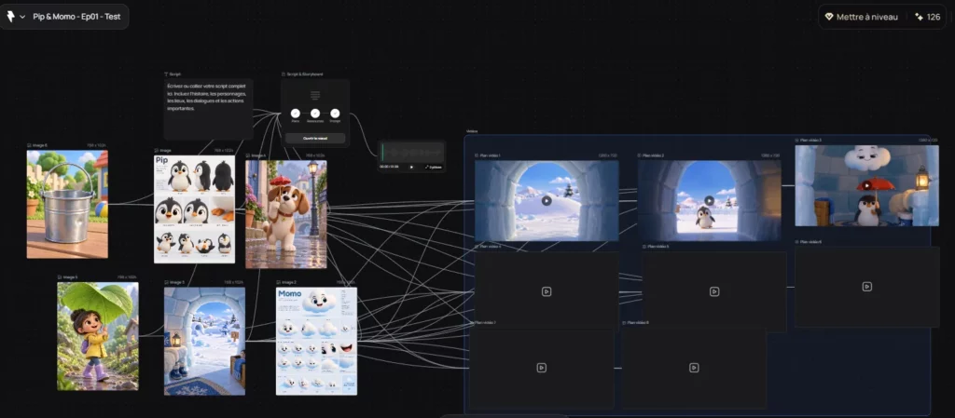Screen dimensions: 955x418
Task: Click the Image 6 node label
Action: tap(39, 145)
